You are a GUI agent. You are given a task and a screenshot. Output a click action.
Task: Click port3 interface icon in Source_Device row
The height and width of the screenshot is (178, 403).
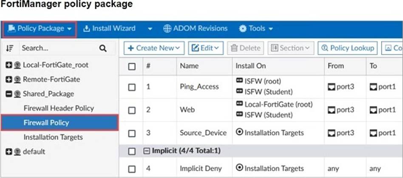pos(332,133)
